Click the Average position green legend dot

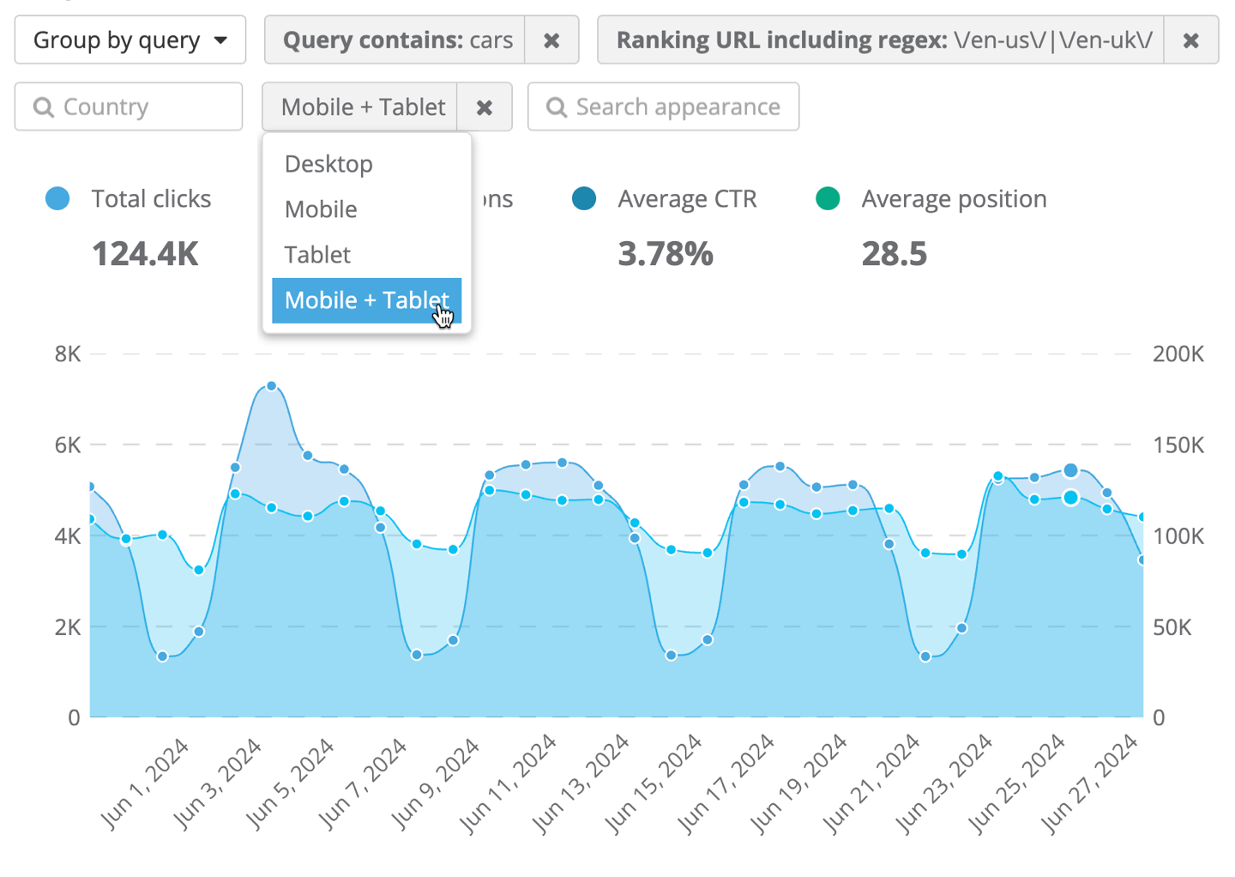click(x=828, y=199)
